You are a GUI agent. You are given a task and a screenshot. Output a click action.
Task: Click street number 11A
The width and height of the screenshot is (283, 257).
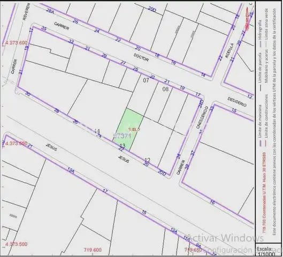(187, 239)
